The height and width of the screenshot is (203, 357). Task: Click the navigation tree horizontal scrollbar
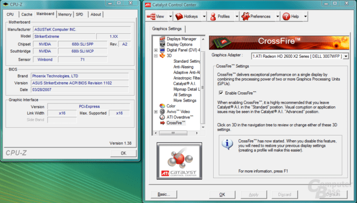tap(176, 133)
